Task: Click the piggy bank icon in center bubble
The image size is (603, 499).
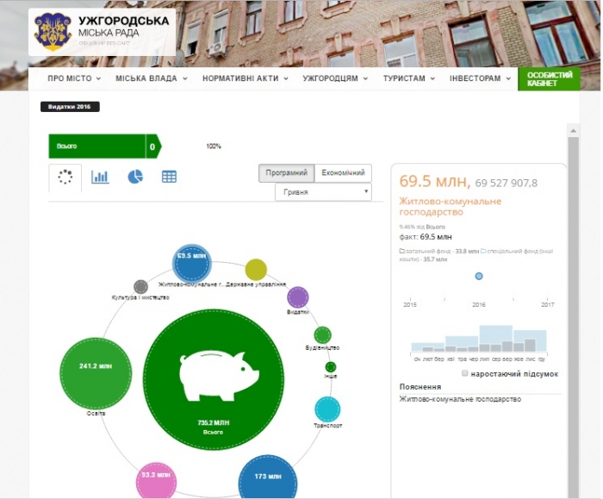Action: click(219, 375)
